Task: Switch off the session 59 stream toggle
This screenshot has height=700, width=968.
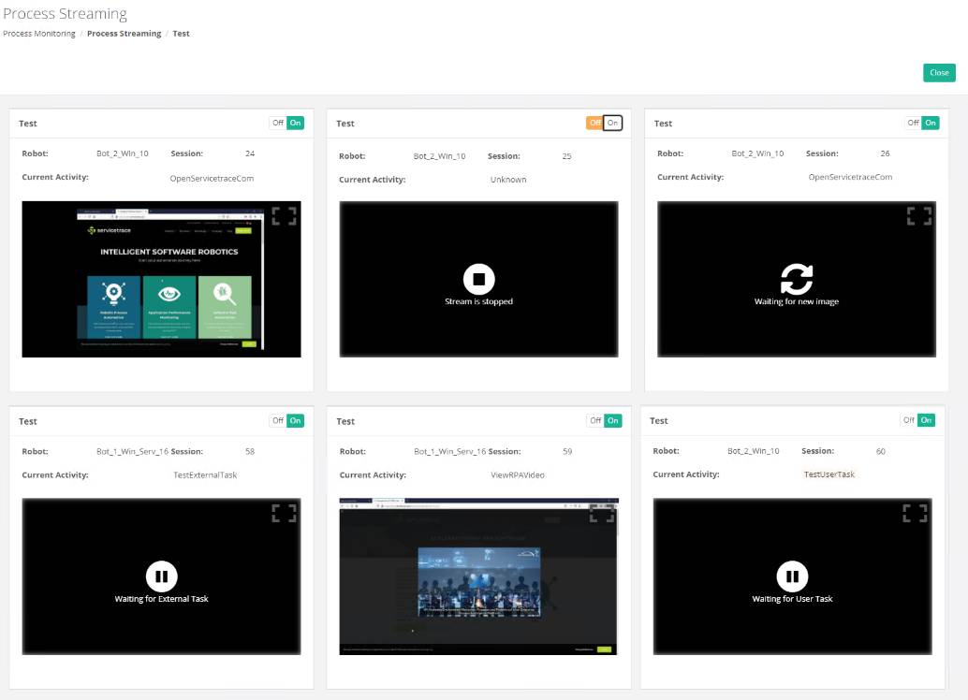Action: point(596,420)
